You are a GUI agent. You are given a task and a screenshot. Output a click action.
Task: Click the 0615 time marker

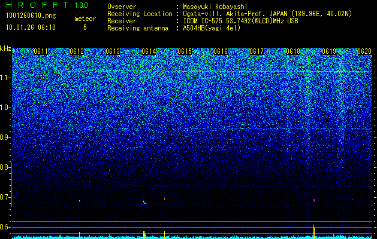(185, 51)
